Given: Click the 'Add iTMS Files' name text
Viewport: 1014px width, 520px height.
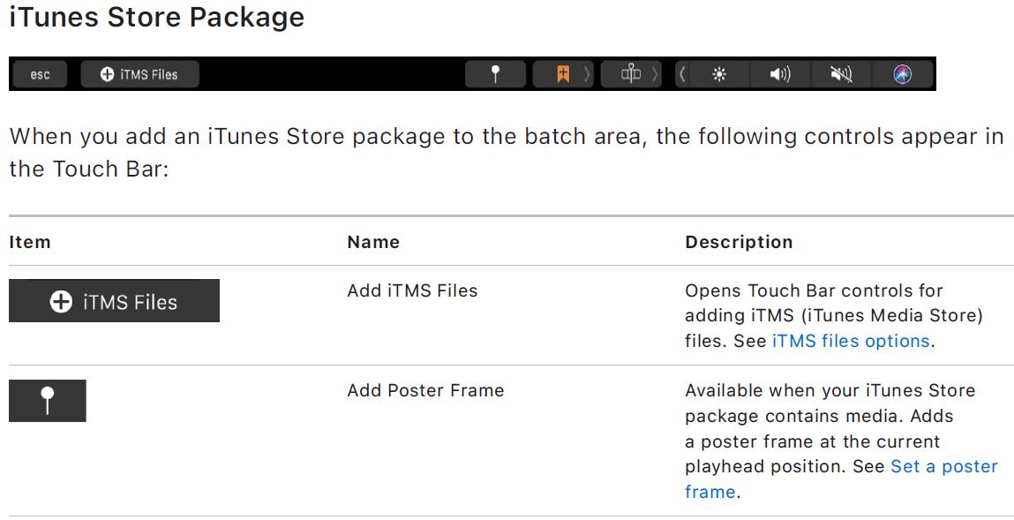Looking at the screenshot, I should point(412,290).
